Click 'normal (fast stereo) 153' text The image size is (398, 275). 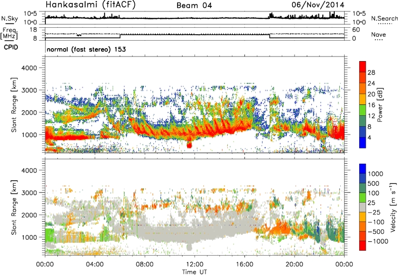(86, 49)
